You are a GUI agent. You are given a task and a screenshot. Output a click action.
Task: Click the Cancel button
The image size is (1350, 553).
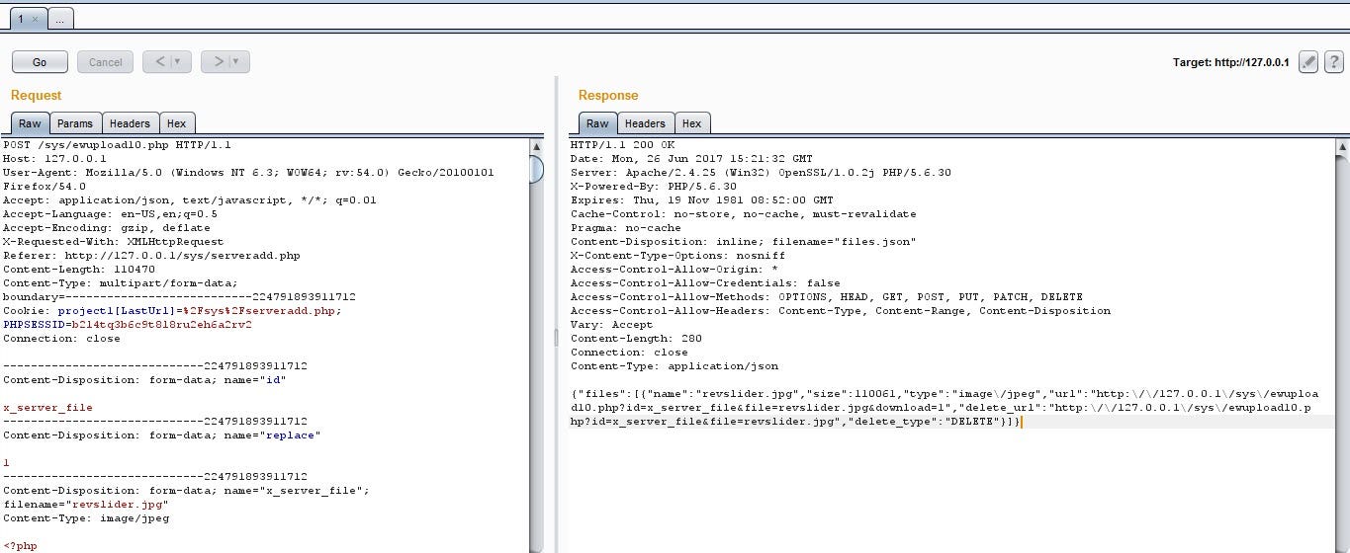[x=105, y=62]
